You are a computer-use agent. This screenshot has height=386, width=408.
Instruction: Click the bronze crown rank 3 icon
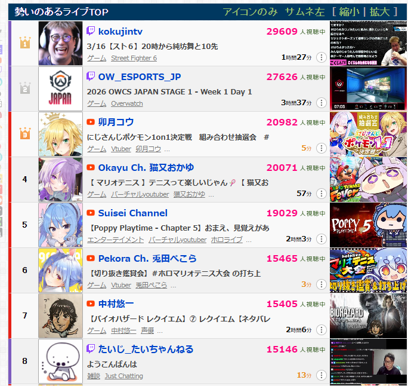pyautogui.click(x=25, y=133)
